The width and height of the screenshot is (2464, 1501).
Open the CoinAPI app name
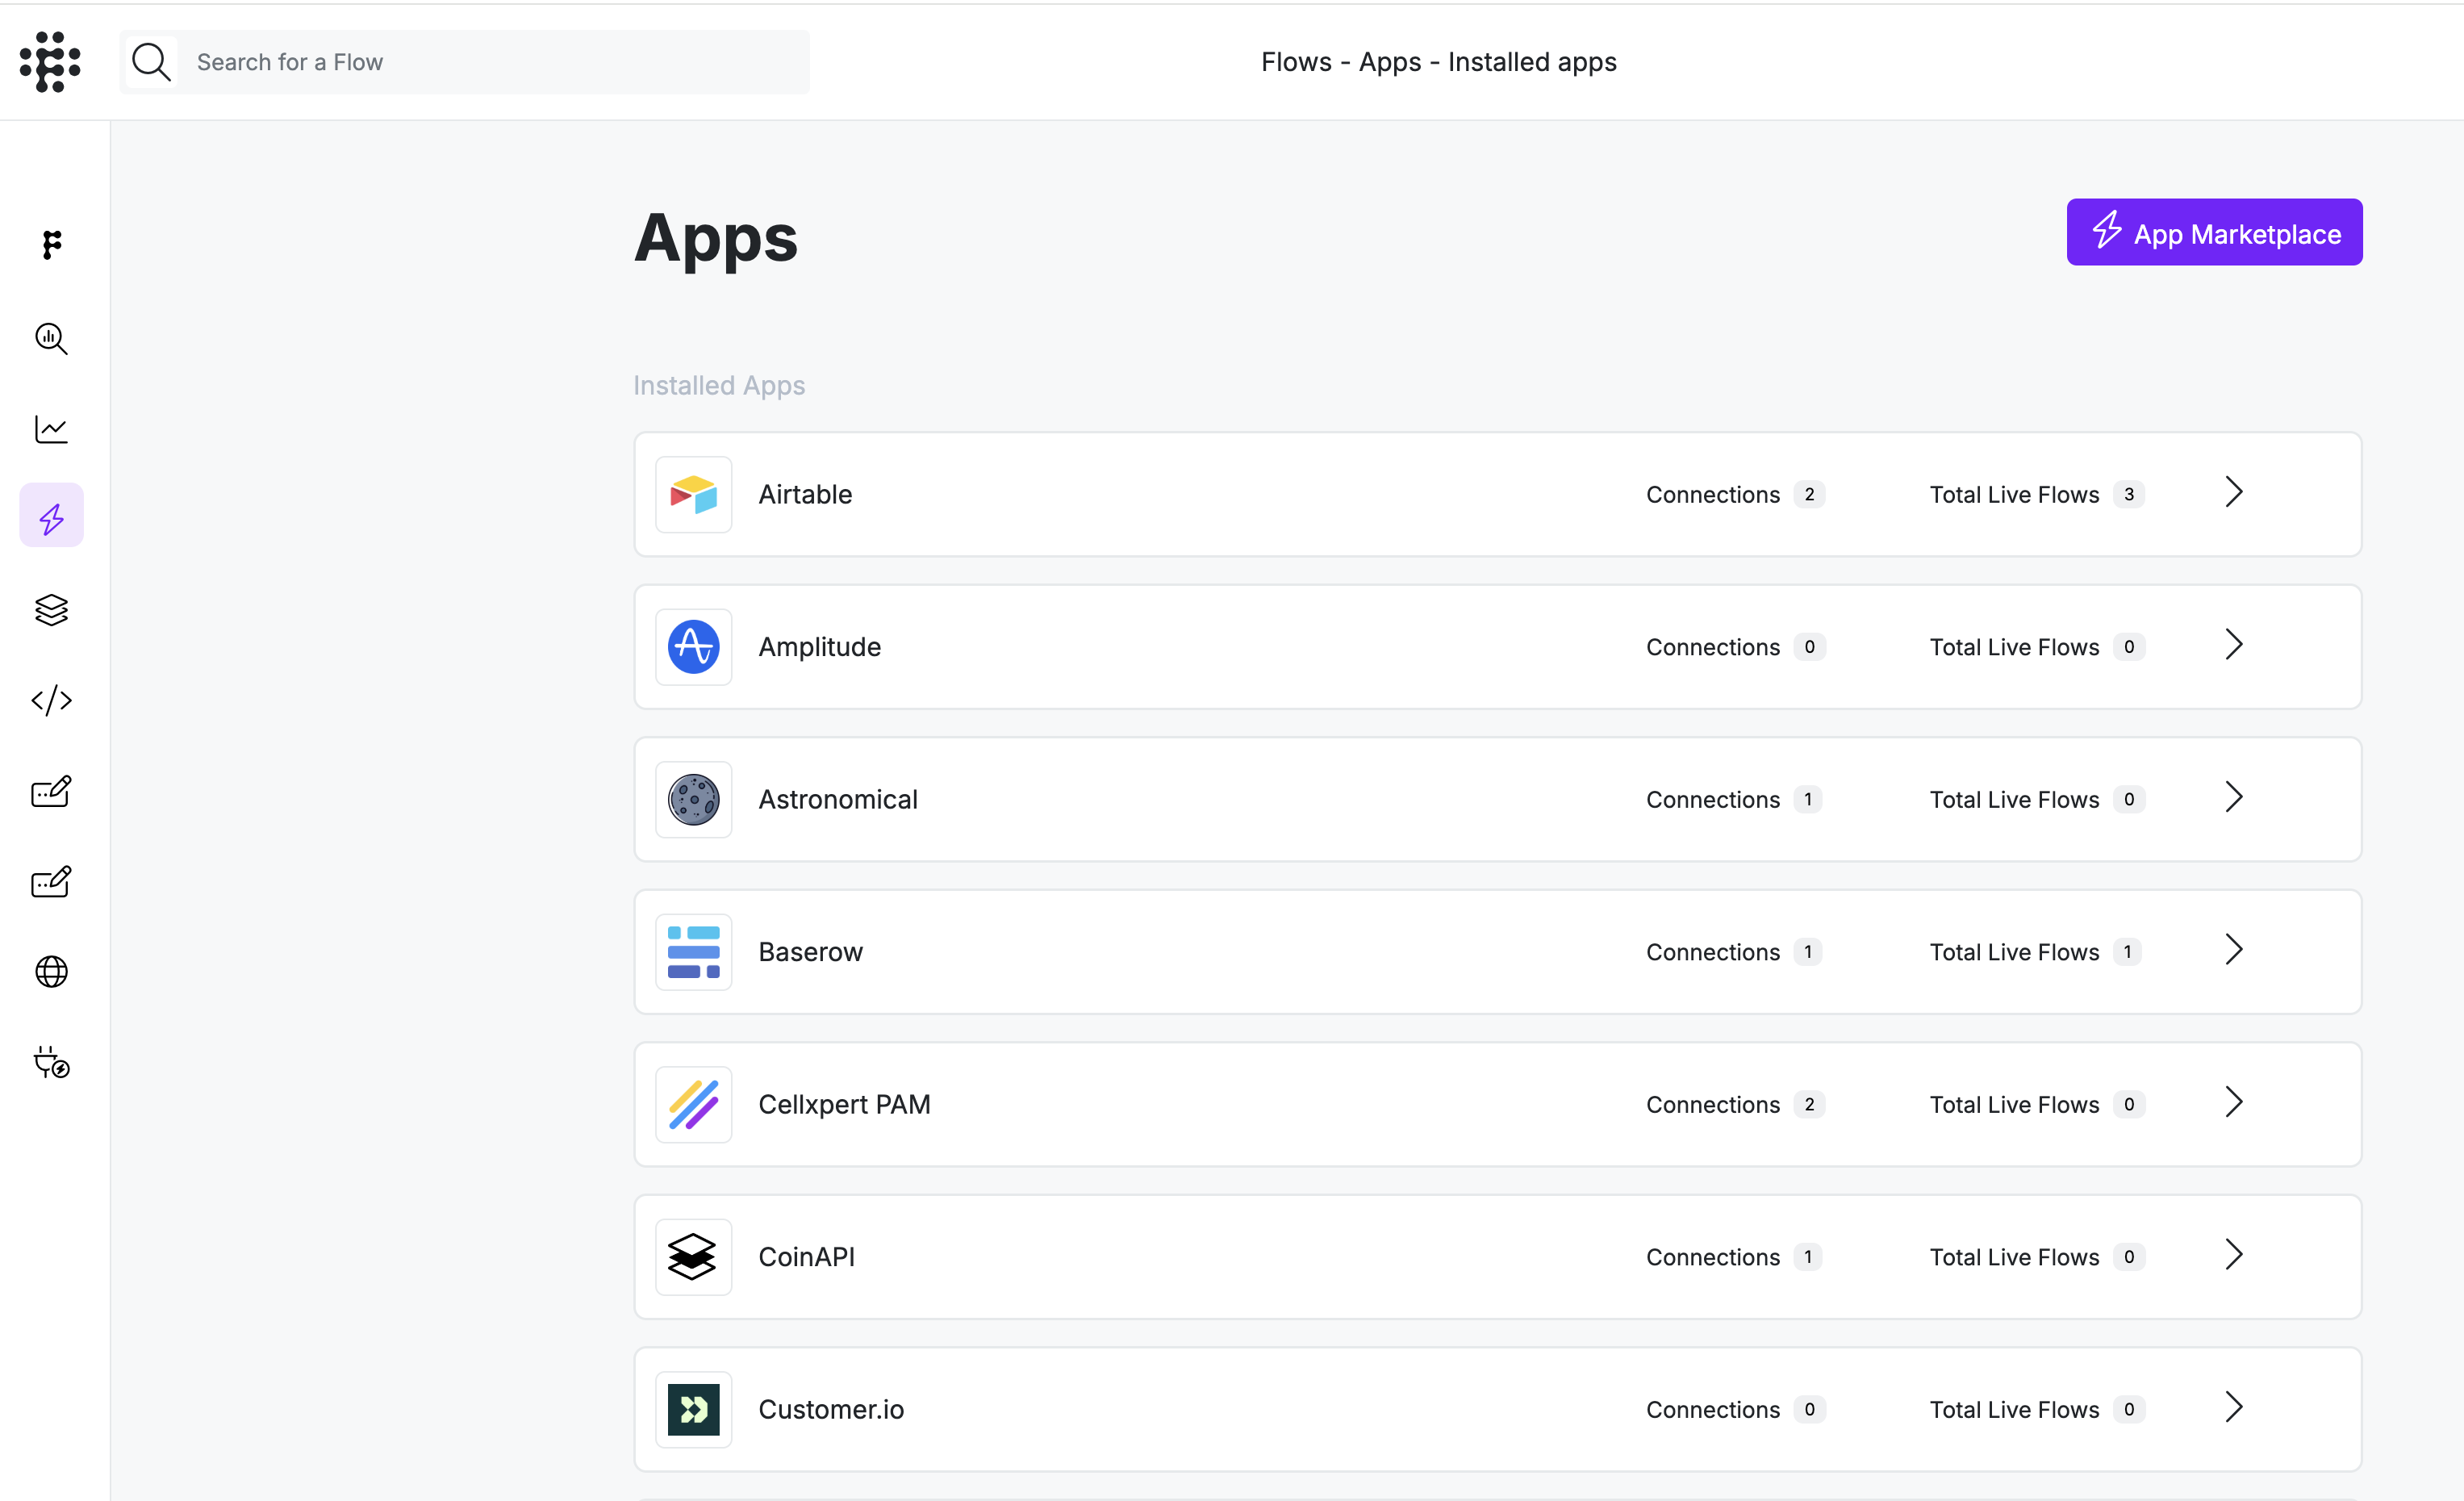click(806, 1257)
